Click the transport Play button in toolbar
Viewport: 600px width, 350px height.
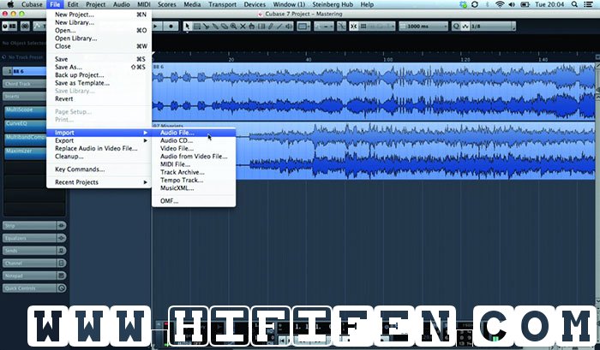(x=156, y=27)
